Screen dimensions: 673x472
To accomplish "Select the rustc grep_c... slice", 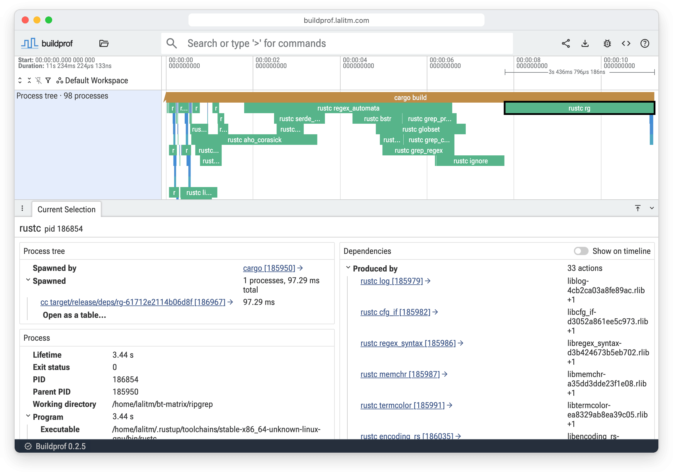I will (x=429, y=140).
